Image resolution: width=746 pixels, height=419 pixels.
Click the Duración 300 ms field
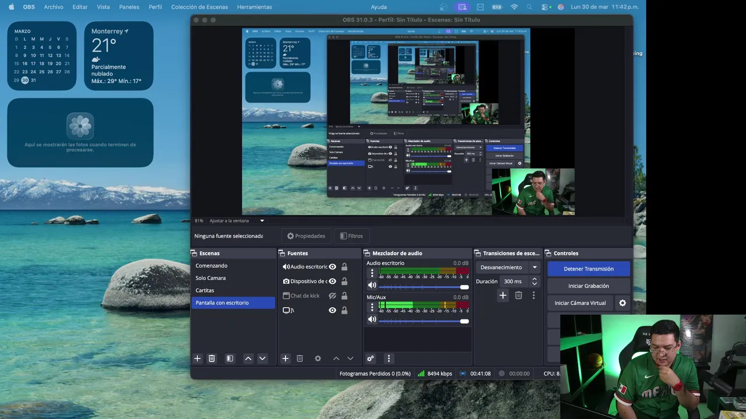click(x=515, y=281)
